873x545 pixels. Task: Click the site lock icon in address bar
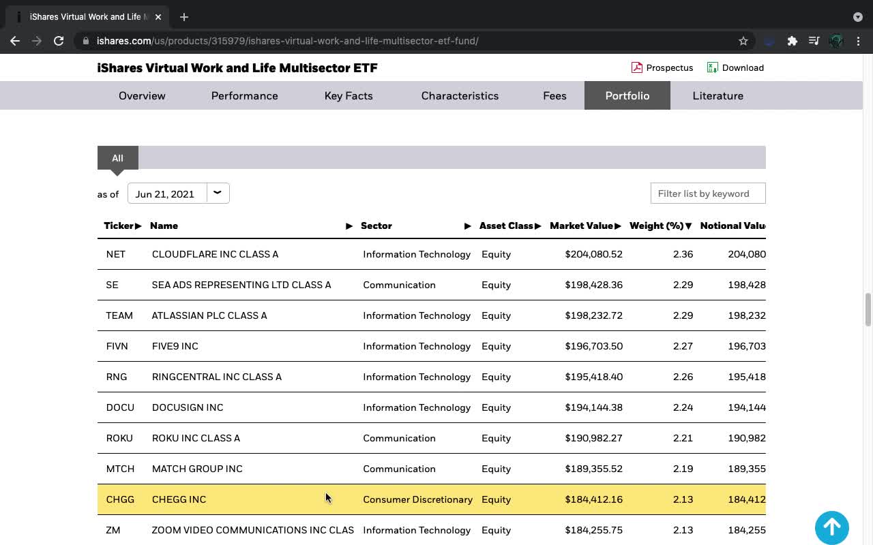[85, 41]
